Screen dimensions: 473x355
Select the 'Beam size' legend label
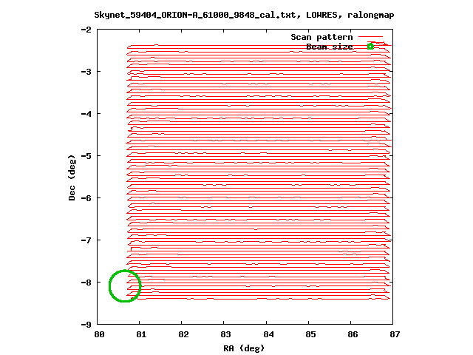(x=330, y=47)
